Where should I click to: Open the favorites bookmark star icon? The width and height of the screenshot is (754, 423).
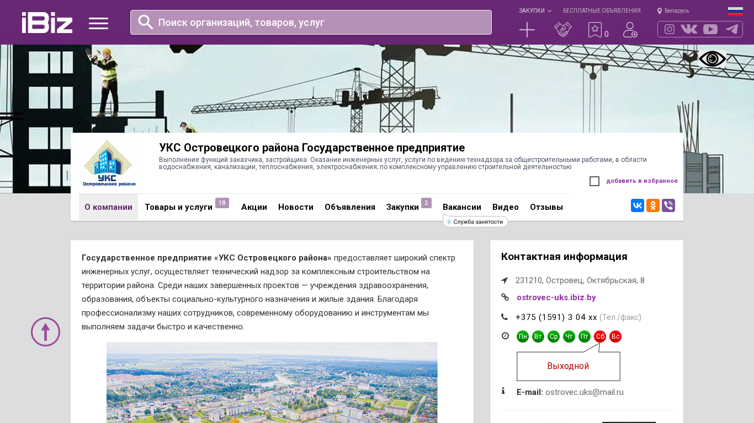pyautogui.click(x=594, y=30)
